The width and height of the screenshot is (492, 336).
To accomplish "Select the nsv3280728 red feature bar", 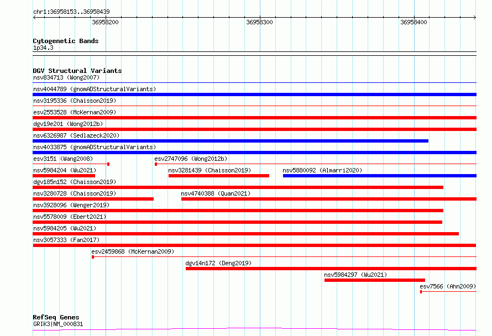I will 93,199.
